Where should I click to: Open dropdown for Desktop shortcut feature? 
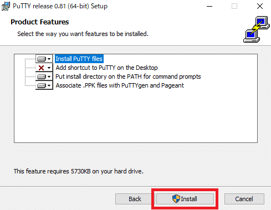point(44,68)
